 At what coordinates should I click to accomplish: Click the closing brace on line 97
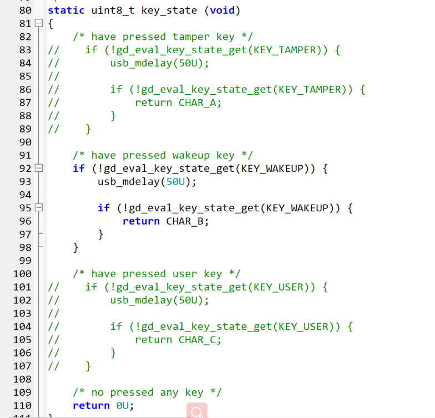click(x=100, y=235)
